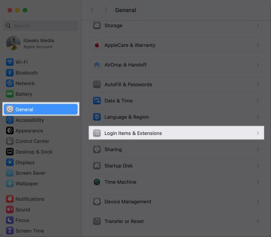Go back with the left arrow
Viewport: 271px width, 237px height.
pyautogui.click(x=92, y=10)
